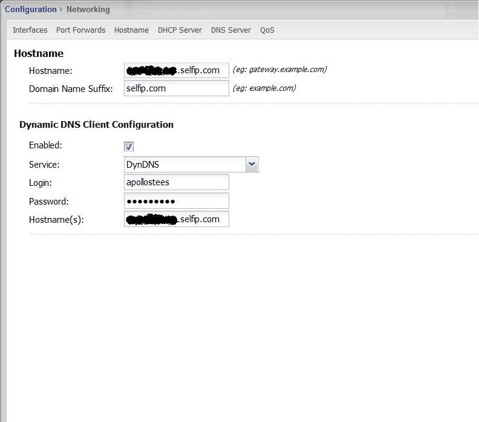Click the '(eg: gateway.example.com)' hint text
Screen dimensions: 479x422
pos(279,70)
